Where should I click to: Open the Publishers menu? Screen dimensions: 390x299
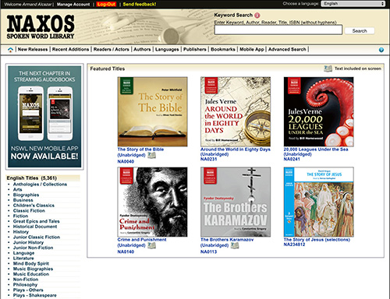point(195,49)
